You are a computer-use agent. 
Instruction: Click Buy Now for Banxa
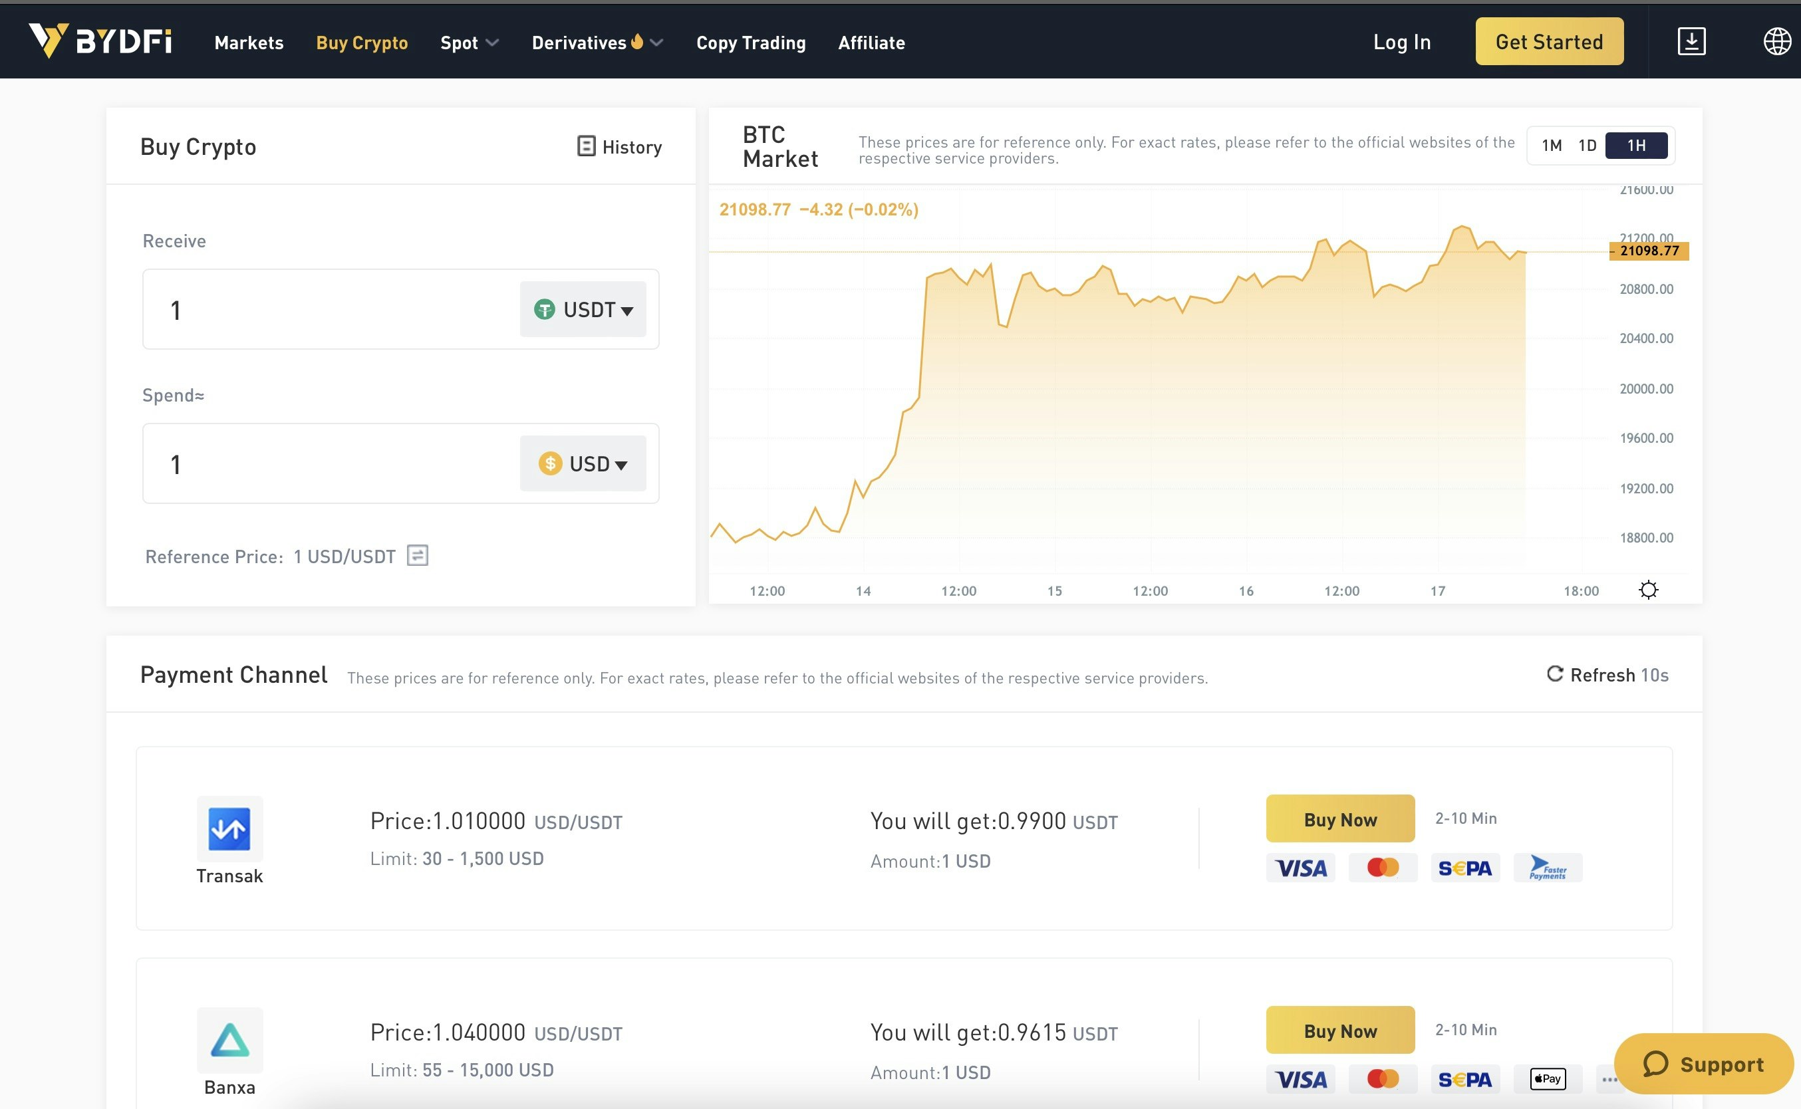(x=1340, y=1030)
